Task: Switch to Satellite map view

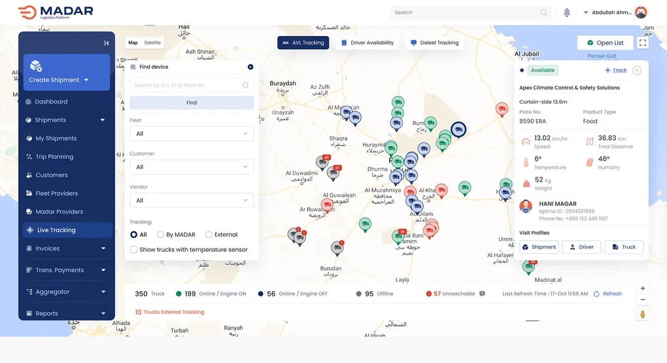Action: (152, 43)
